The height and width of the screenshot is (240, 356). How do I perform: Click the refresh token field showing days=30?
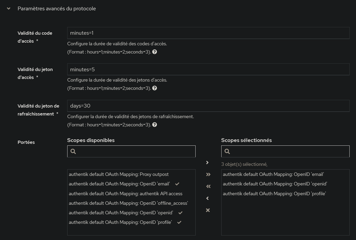point(208,106)
